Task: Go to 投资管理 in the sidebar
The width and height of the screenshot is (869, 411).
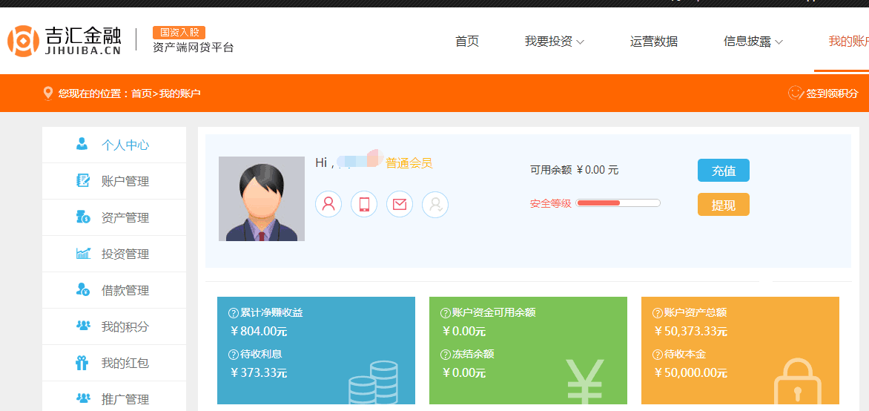Action: pos(125,254)
